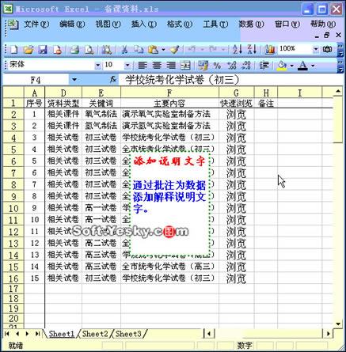Screen dimensions: 346x352
Task: Click the Merge and Center icon
Action: (185, 65)
